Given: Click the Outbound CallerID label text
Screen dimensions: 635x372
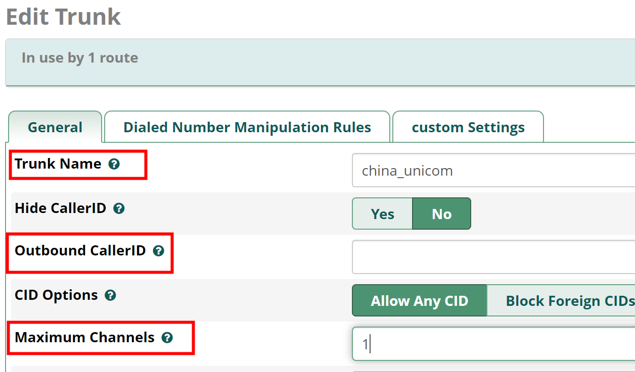Looking at the screenshot, I should (80, 251).
